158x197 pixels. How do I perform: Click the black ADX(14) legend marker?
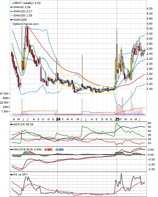coord(11,124)
